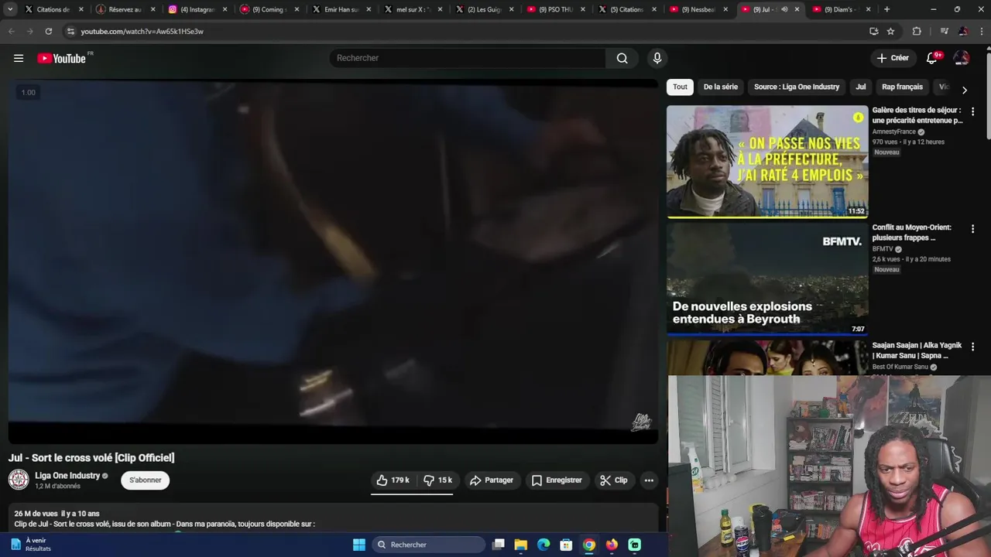The height and width of the screenshot is (557, 991).
Task: Click the main video player area
Action: tap(333, 261)
